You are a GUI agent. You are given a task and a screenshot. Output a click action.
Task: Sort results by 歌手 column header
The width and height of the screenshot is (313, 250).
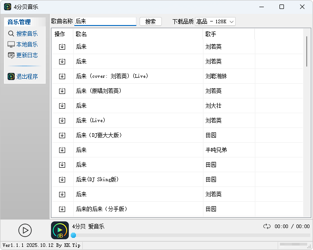(x=228, y=34)
